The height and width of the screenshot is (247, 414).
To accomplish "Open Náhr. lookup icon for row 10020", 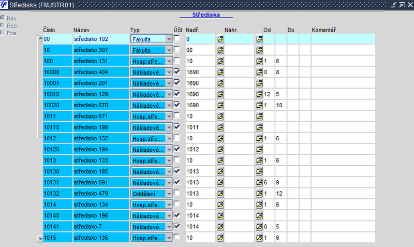I will pyautogui.click(x=259, y=106).
